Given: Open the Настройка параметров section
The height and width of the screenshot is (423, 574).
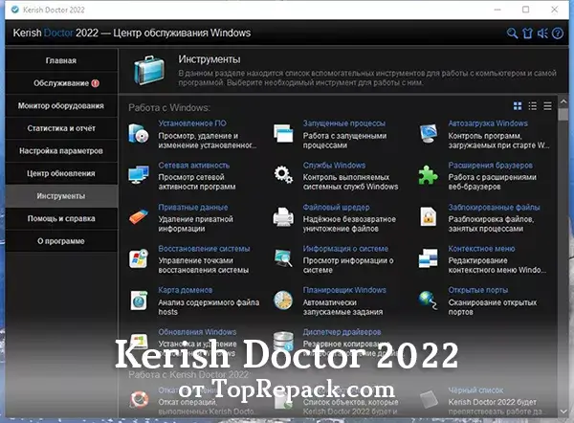Looking at the screenshot, I should click(x=61, y=151).
